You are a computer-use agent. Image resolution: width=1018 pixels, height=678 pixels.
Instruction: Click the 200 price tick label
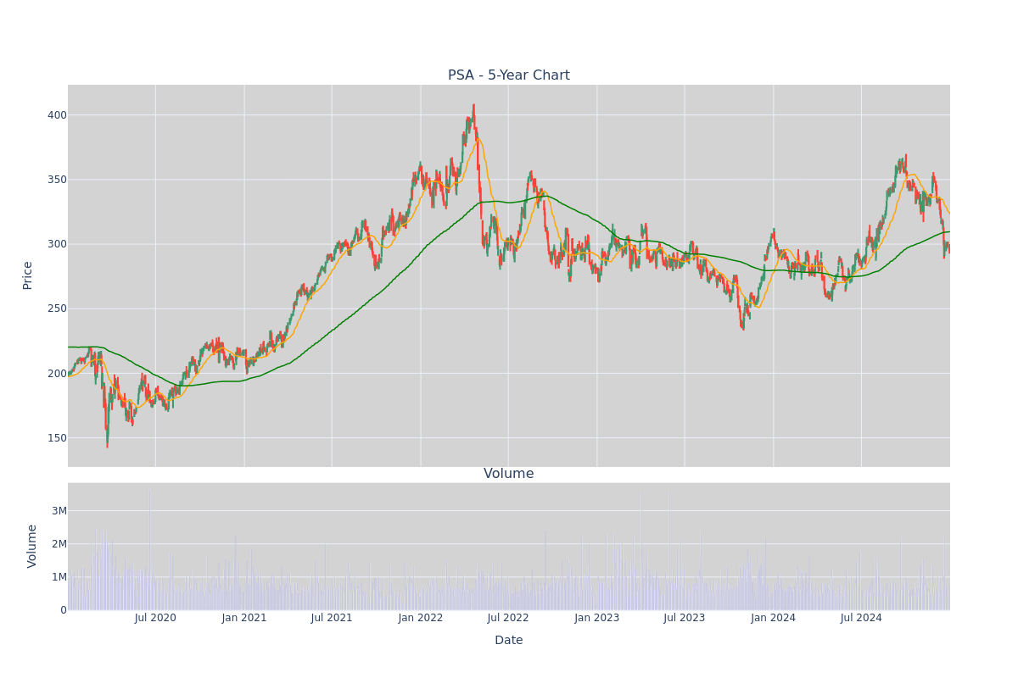[x=57, y=373]
